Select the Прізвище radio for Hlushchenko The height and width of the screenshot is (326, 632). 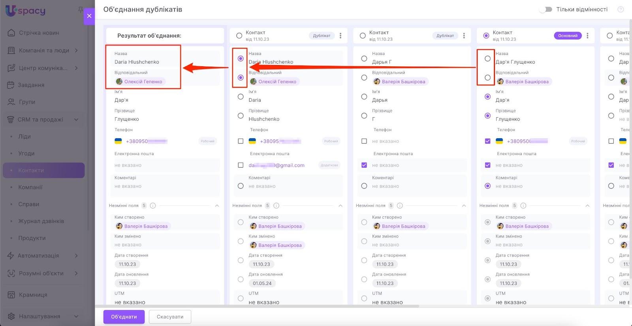pos(241,116)
